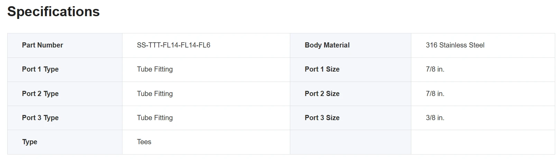Image resolution: width=559 pixels, height=159 pixels.
Task: Click the Port 2 Size label
Action: click(322, 94)
